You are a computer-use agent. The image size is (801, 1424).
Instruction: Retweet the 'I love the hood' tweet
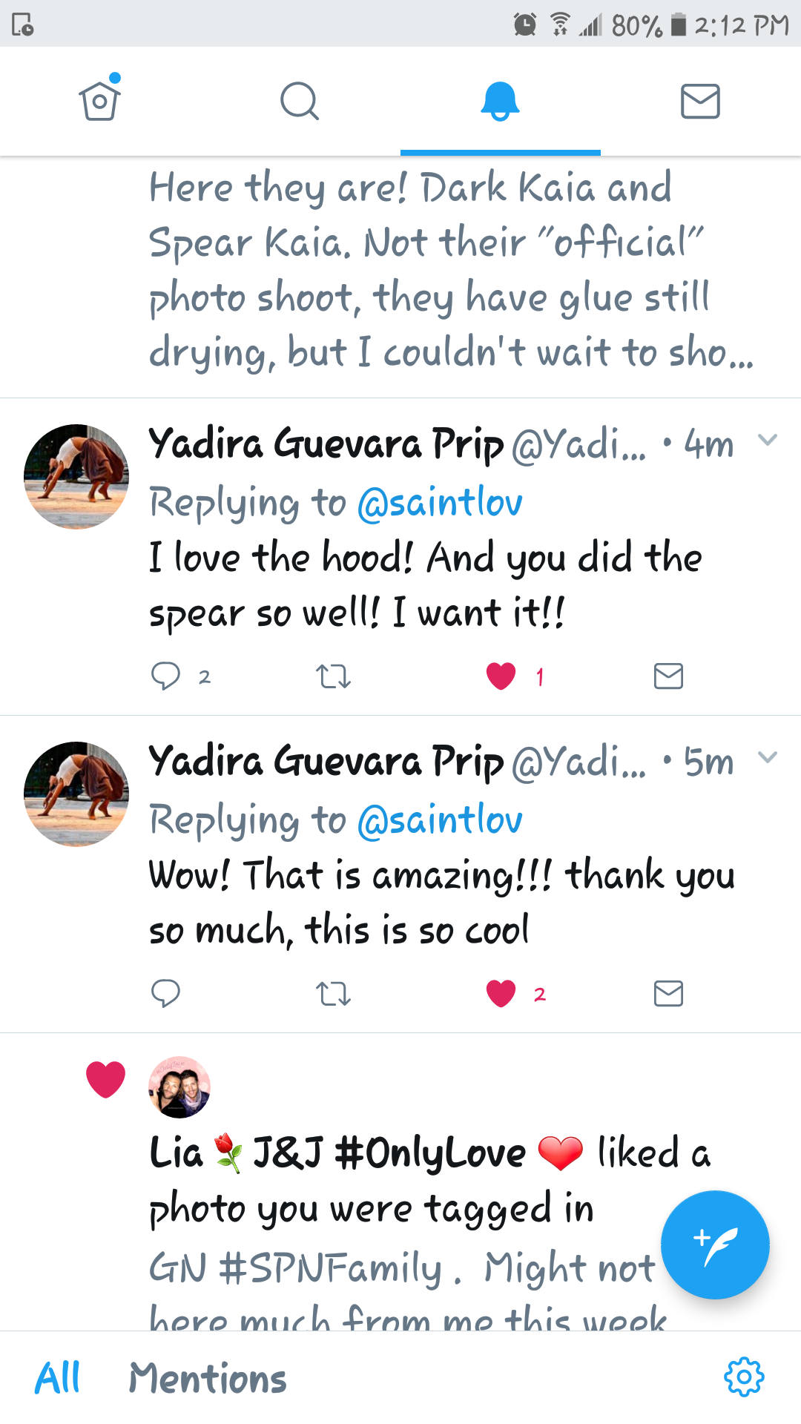pyautogui.click(x=333, y=676)
